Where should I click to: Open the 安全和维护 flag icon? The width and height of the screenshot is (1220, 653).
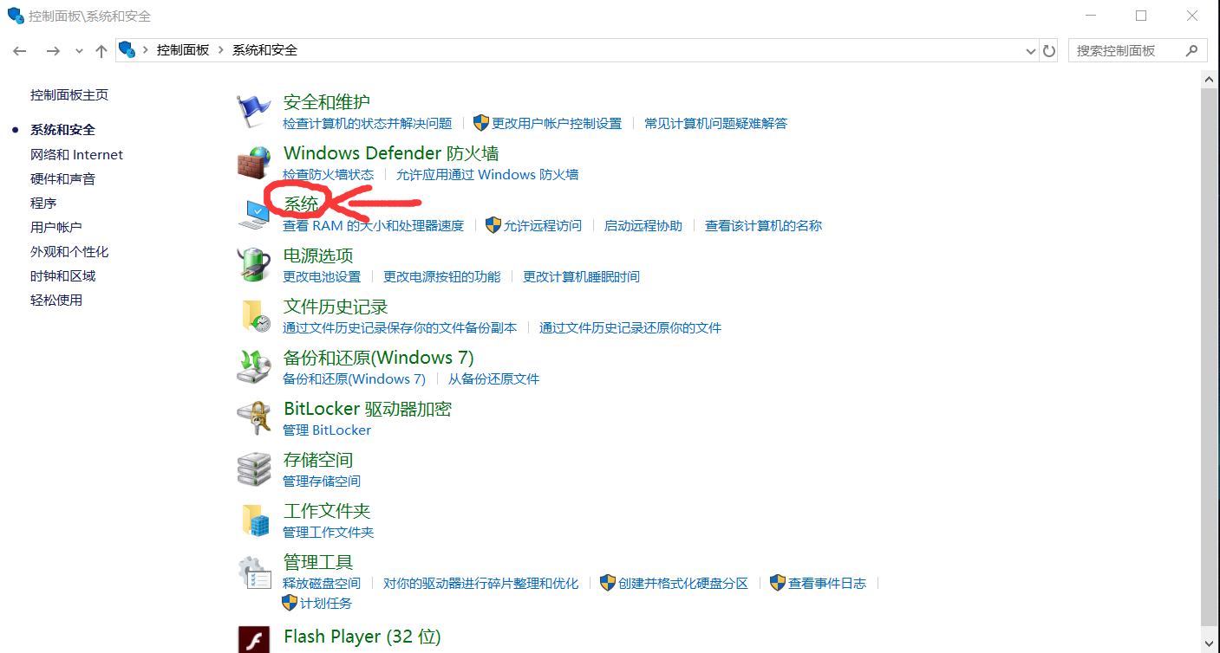(254, 111)
